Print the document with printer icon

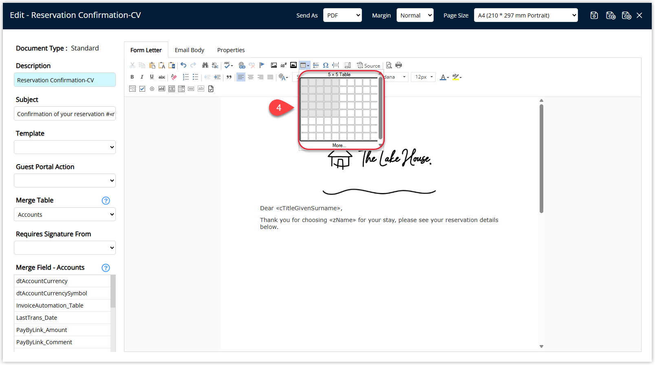point(399,65)
